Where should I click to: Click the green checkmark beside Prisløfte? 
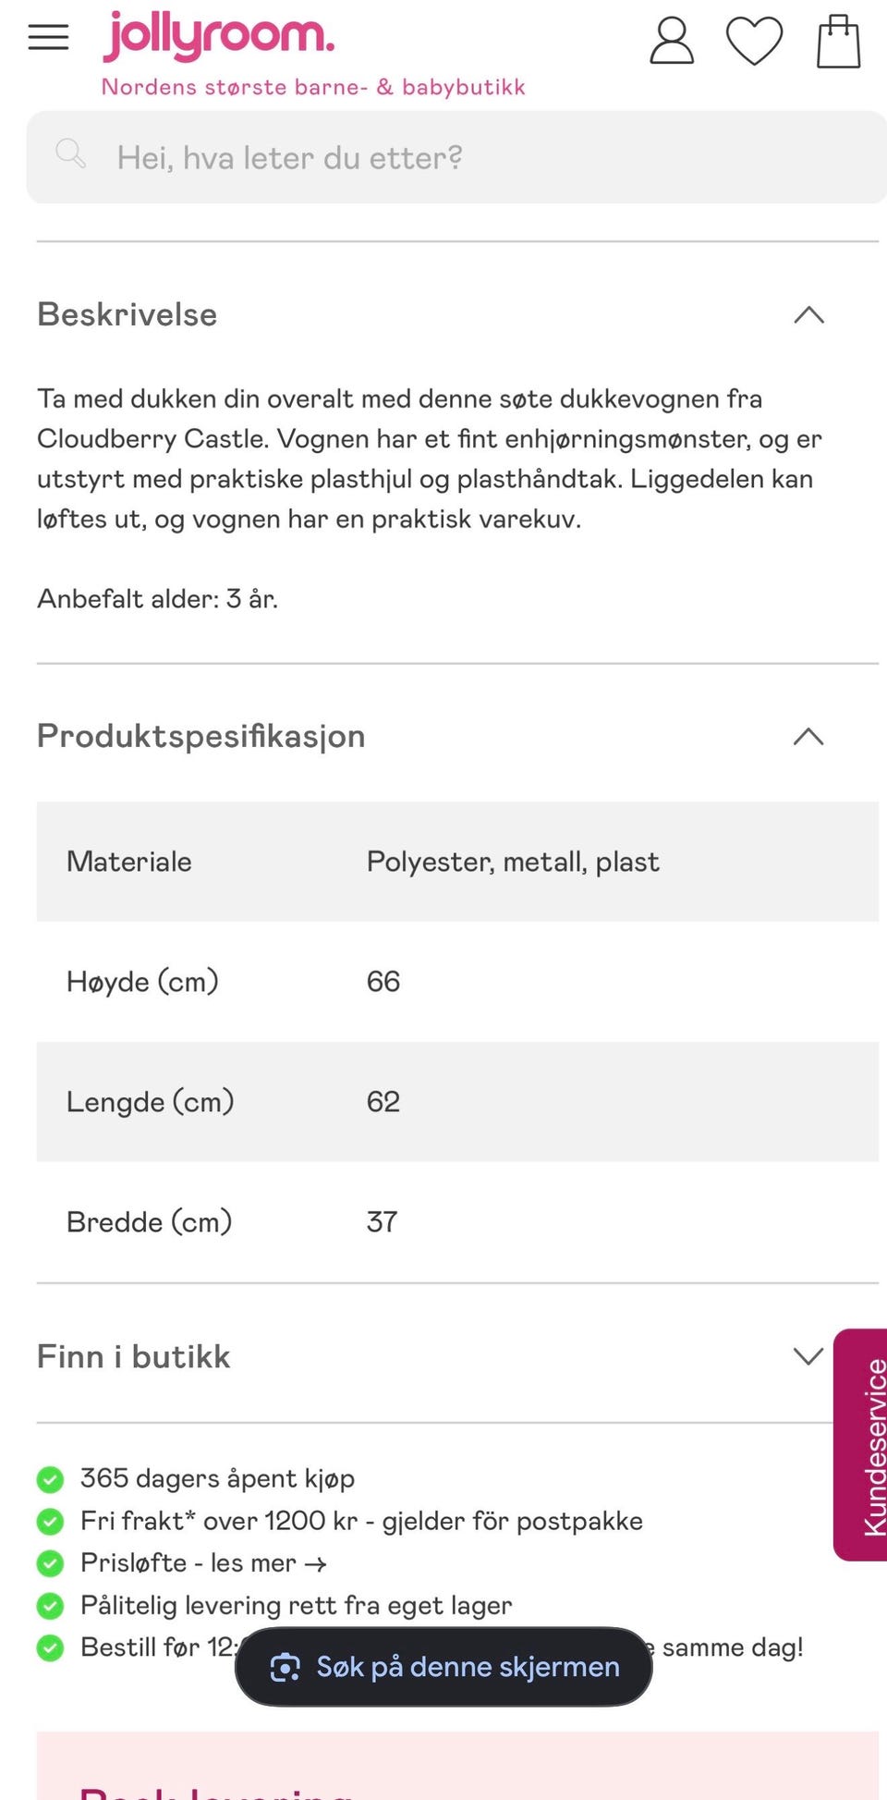coord(50,1563)
